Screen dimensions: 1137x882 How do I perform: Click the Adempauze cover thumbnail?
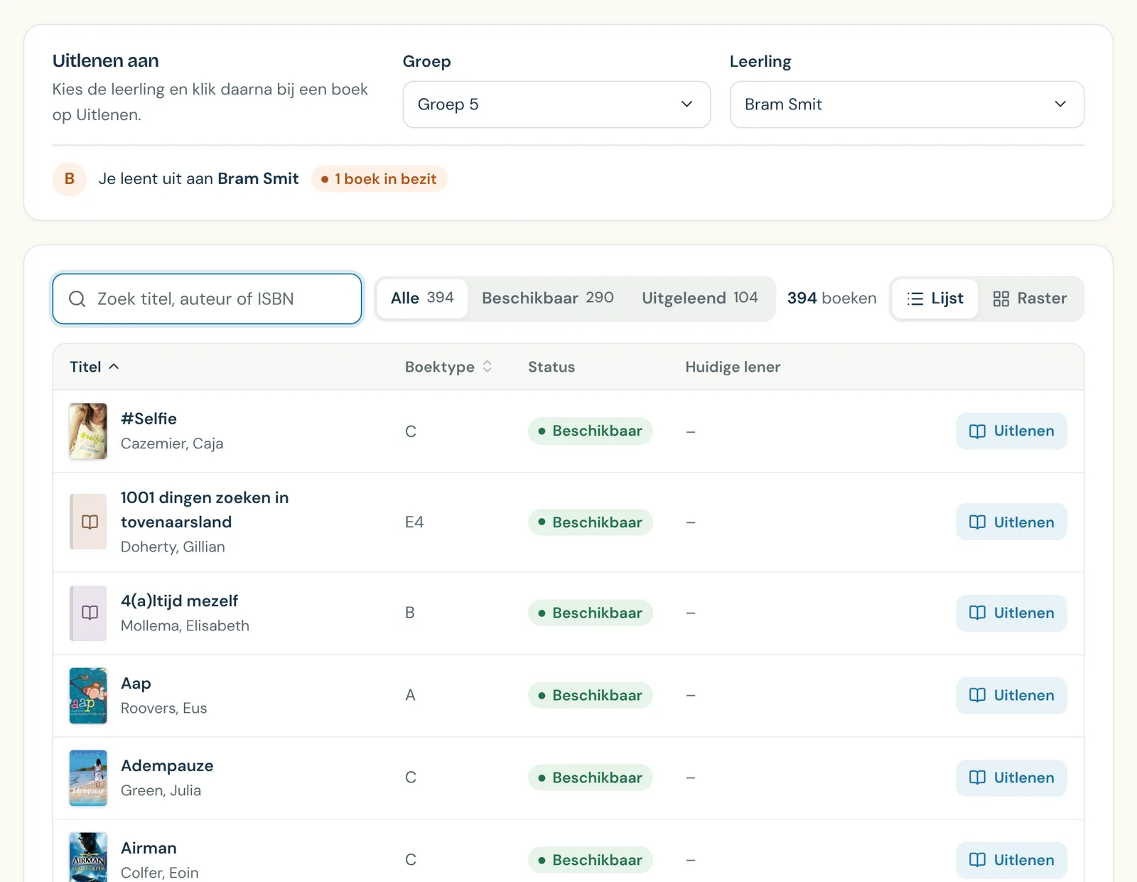[88, 778]
